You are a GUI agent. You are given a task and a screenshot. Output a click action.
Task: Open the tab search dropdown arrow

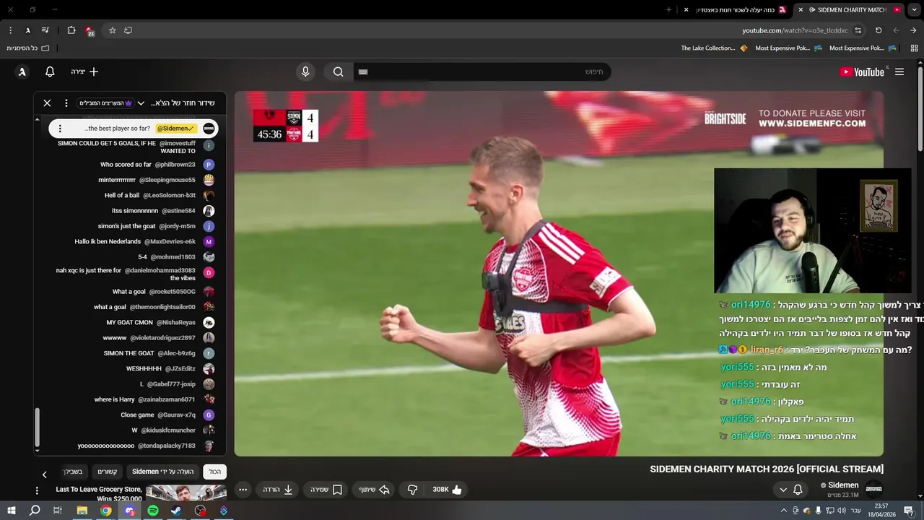[x=915, y=9]
